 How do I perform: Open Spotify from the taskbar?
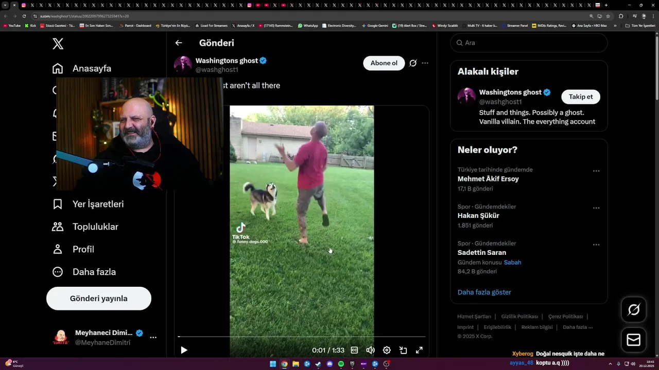pos(341,364)
